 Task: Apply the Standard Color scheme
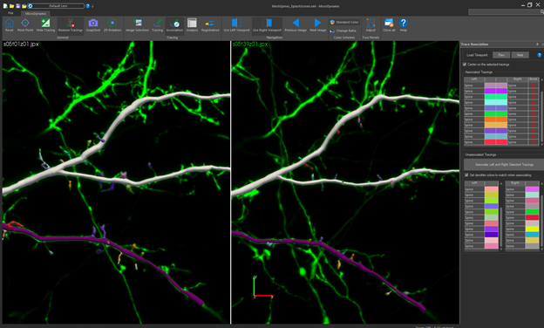coord(344,22)
